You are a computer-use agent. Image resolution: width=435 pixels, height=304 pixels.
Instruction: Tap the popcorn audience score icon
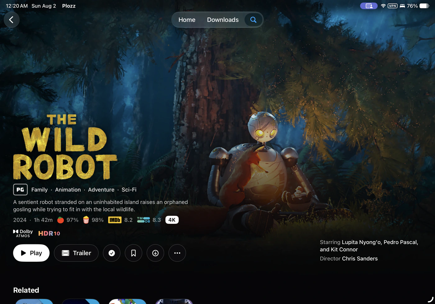click(x=86, y=220)
